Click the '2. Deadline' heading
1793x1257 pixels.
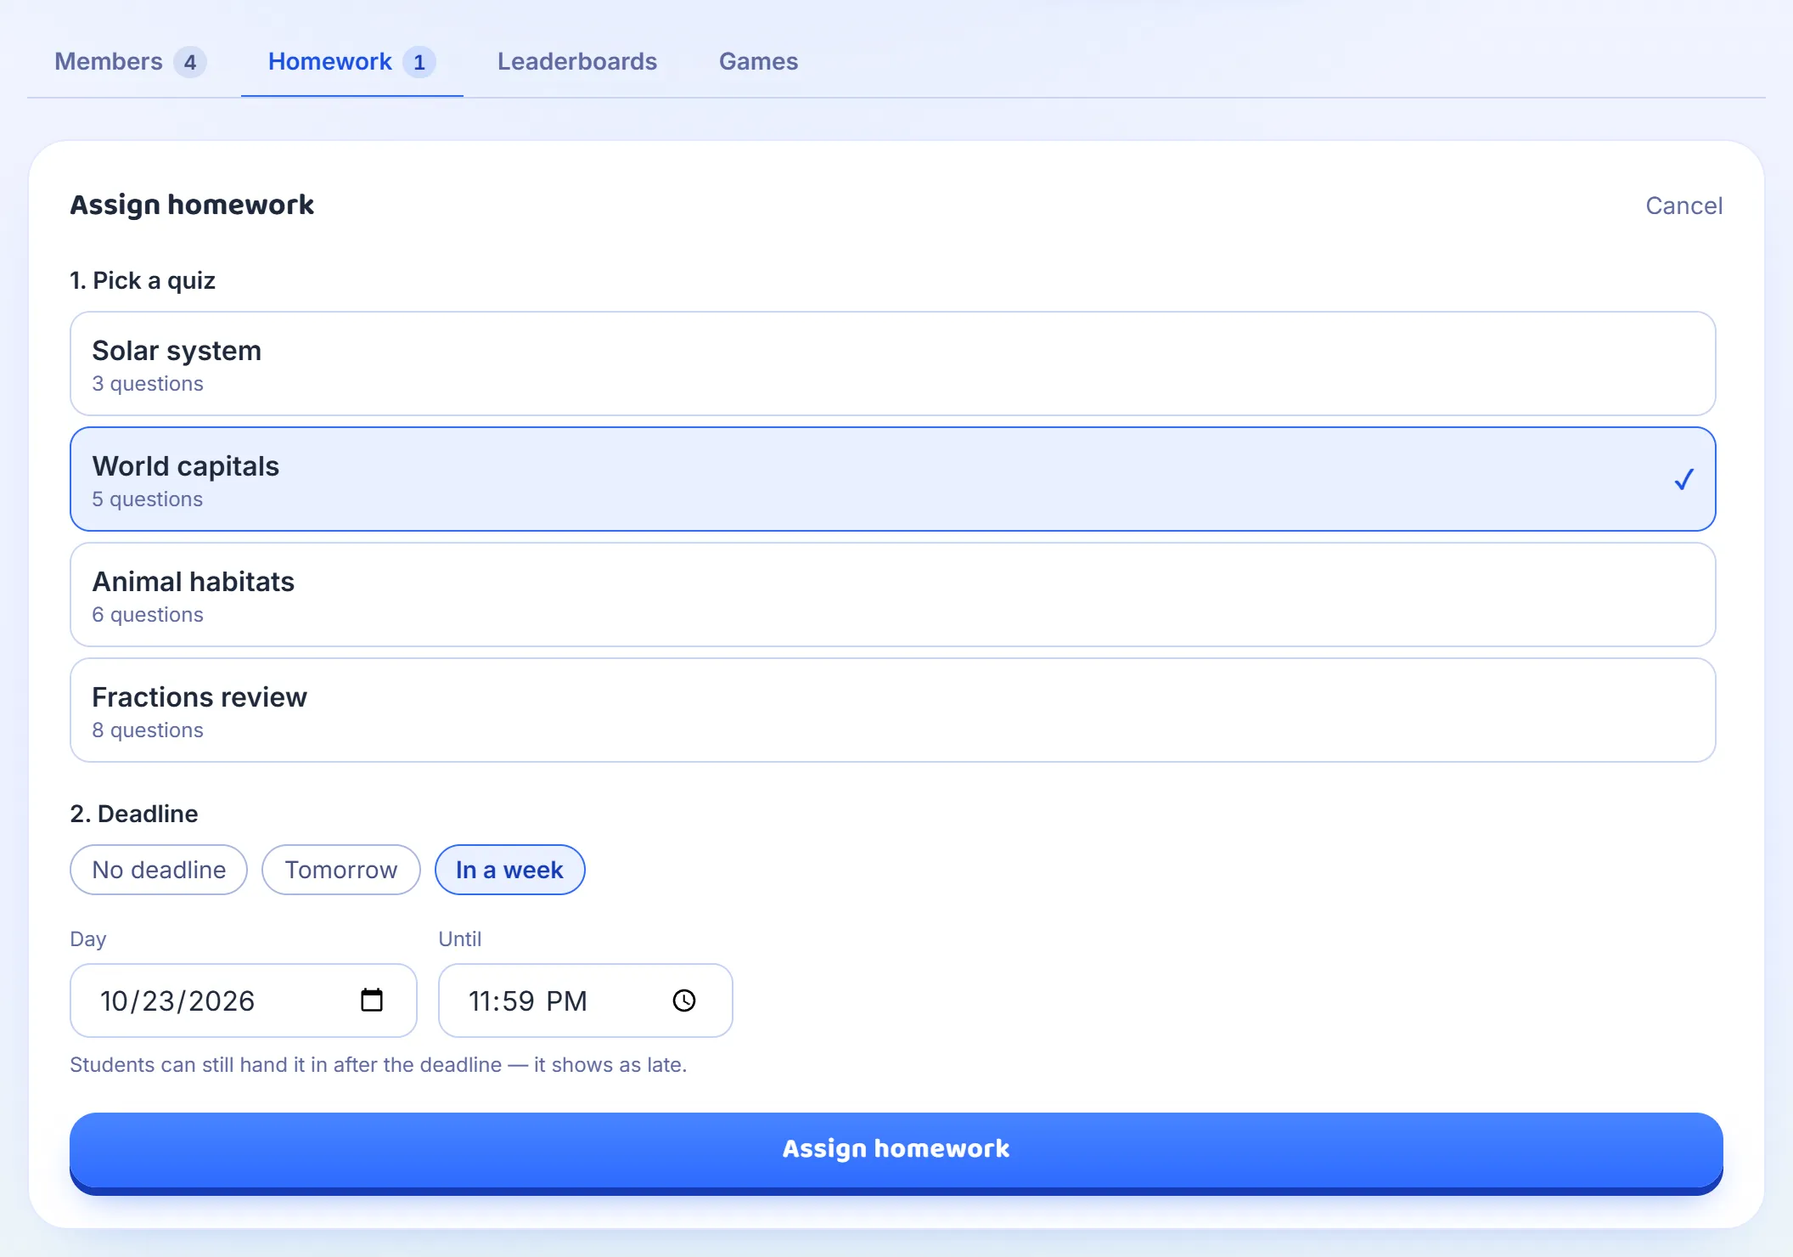tap(134, 814)
